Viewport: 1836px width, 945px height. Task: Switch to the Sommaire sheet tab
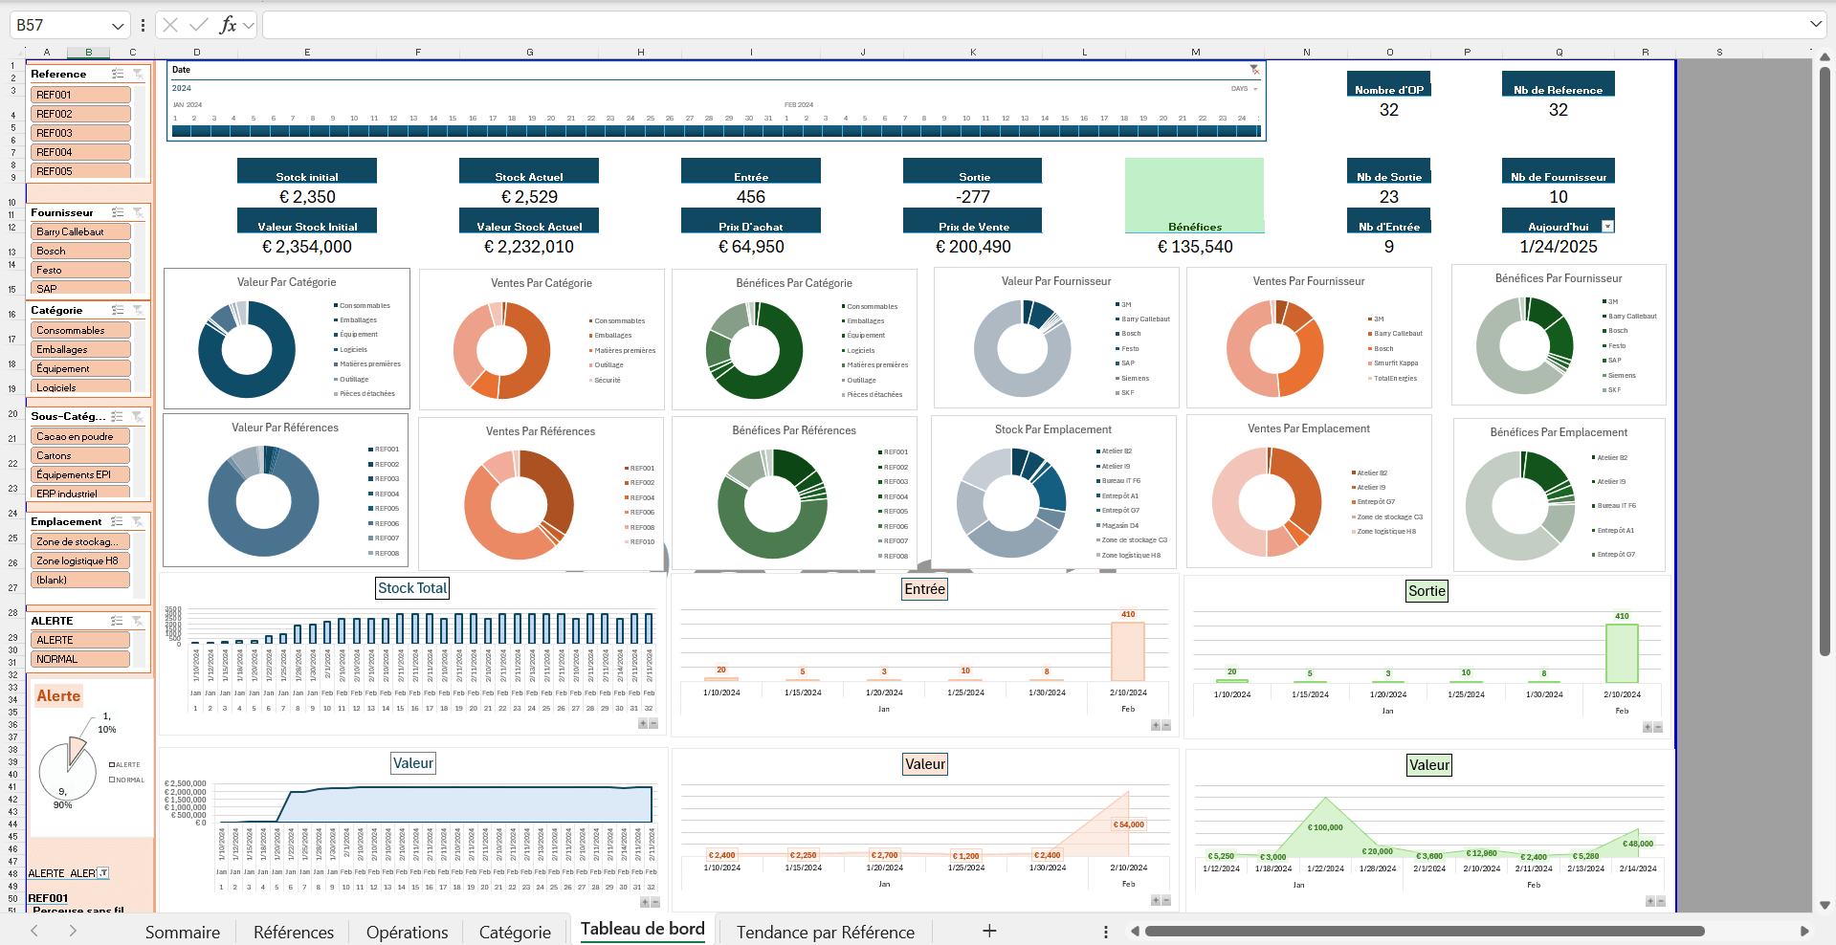pyautogui.click(x=183, y=931)
